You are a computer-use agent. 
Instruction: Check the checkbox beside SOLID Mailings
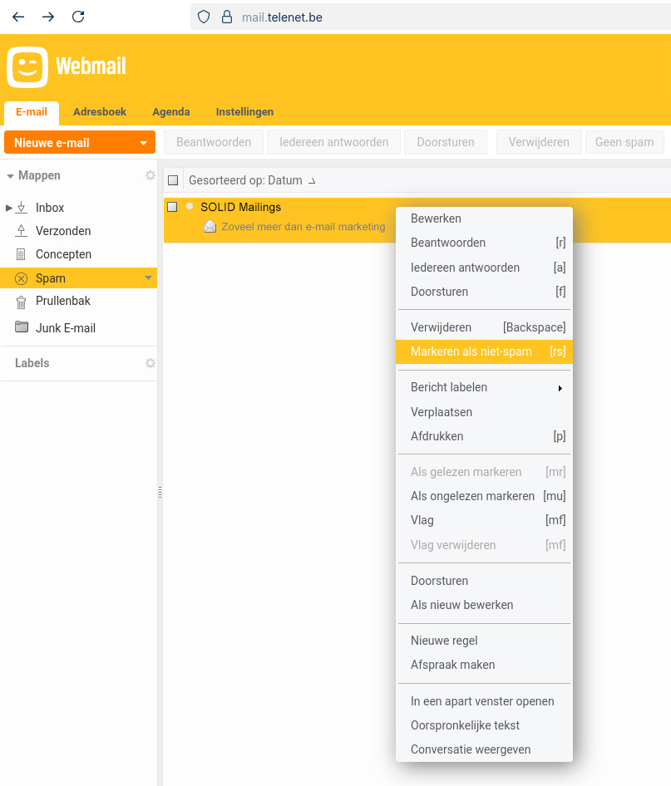point(173,206)
